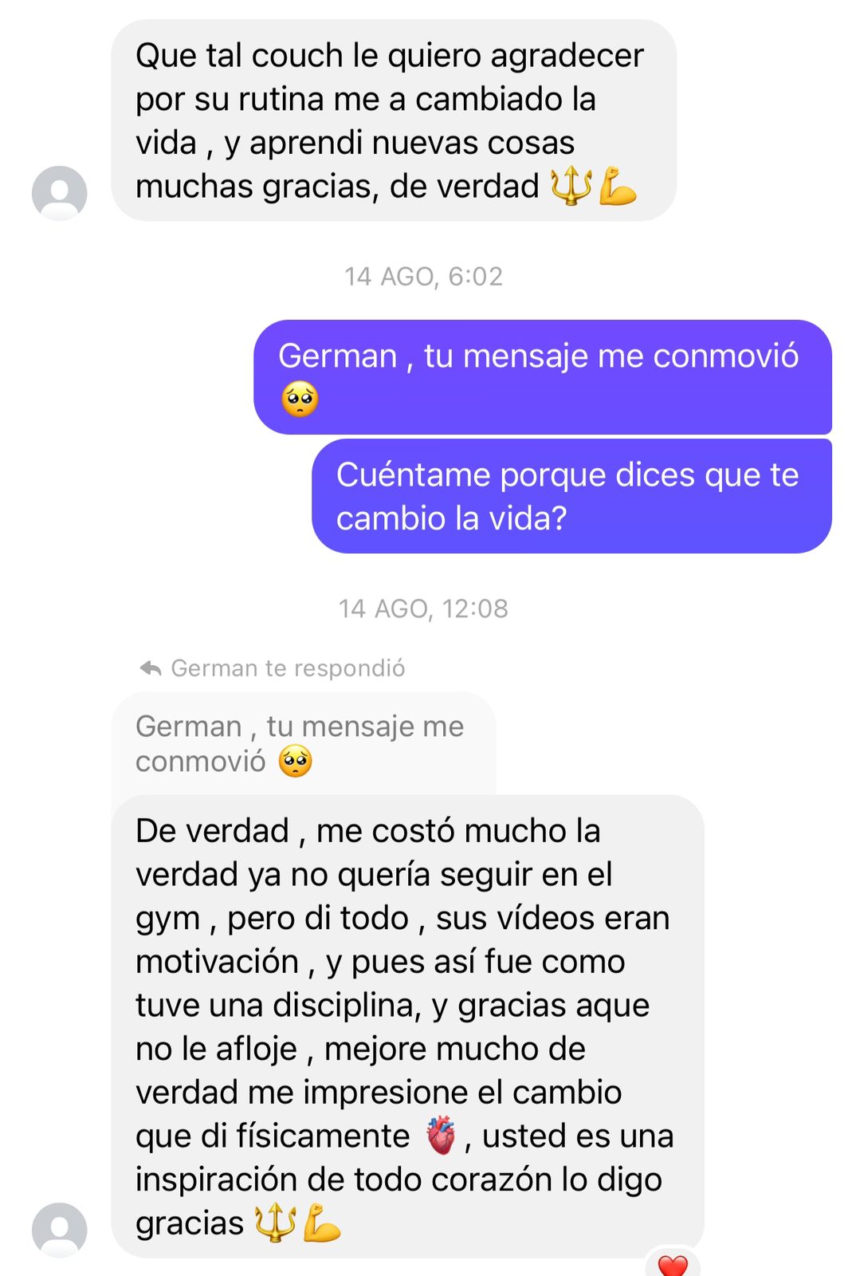Screen dimensions: 848x1276
Task: Select the 'Que tal couch' message bubble
Action: pos(394,120)
